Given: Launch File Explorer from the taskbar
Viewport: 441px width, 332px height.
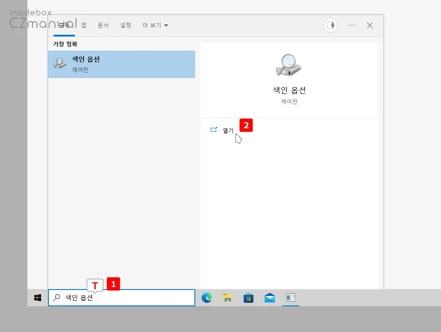Looking at the screenshot, I should [228, 298].
